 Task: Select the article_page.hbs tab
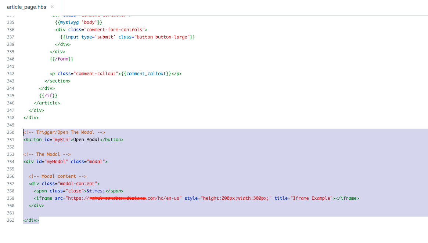26,7
